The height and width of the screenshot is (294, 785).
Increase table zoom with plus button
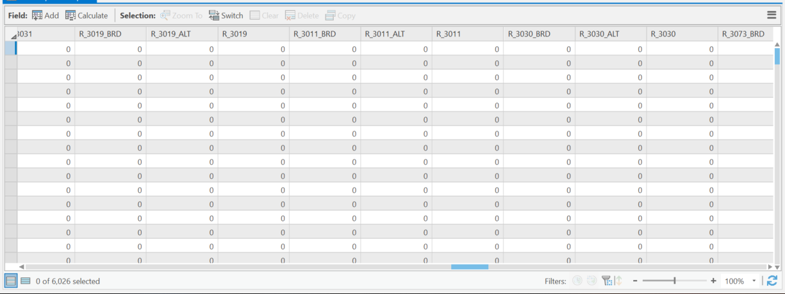(713, 281)
